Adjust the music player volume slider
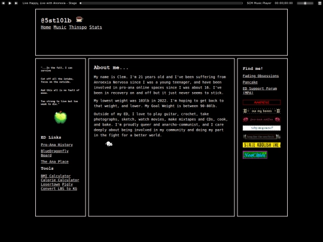 (305, 3)
